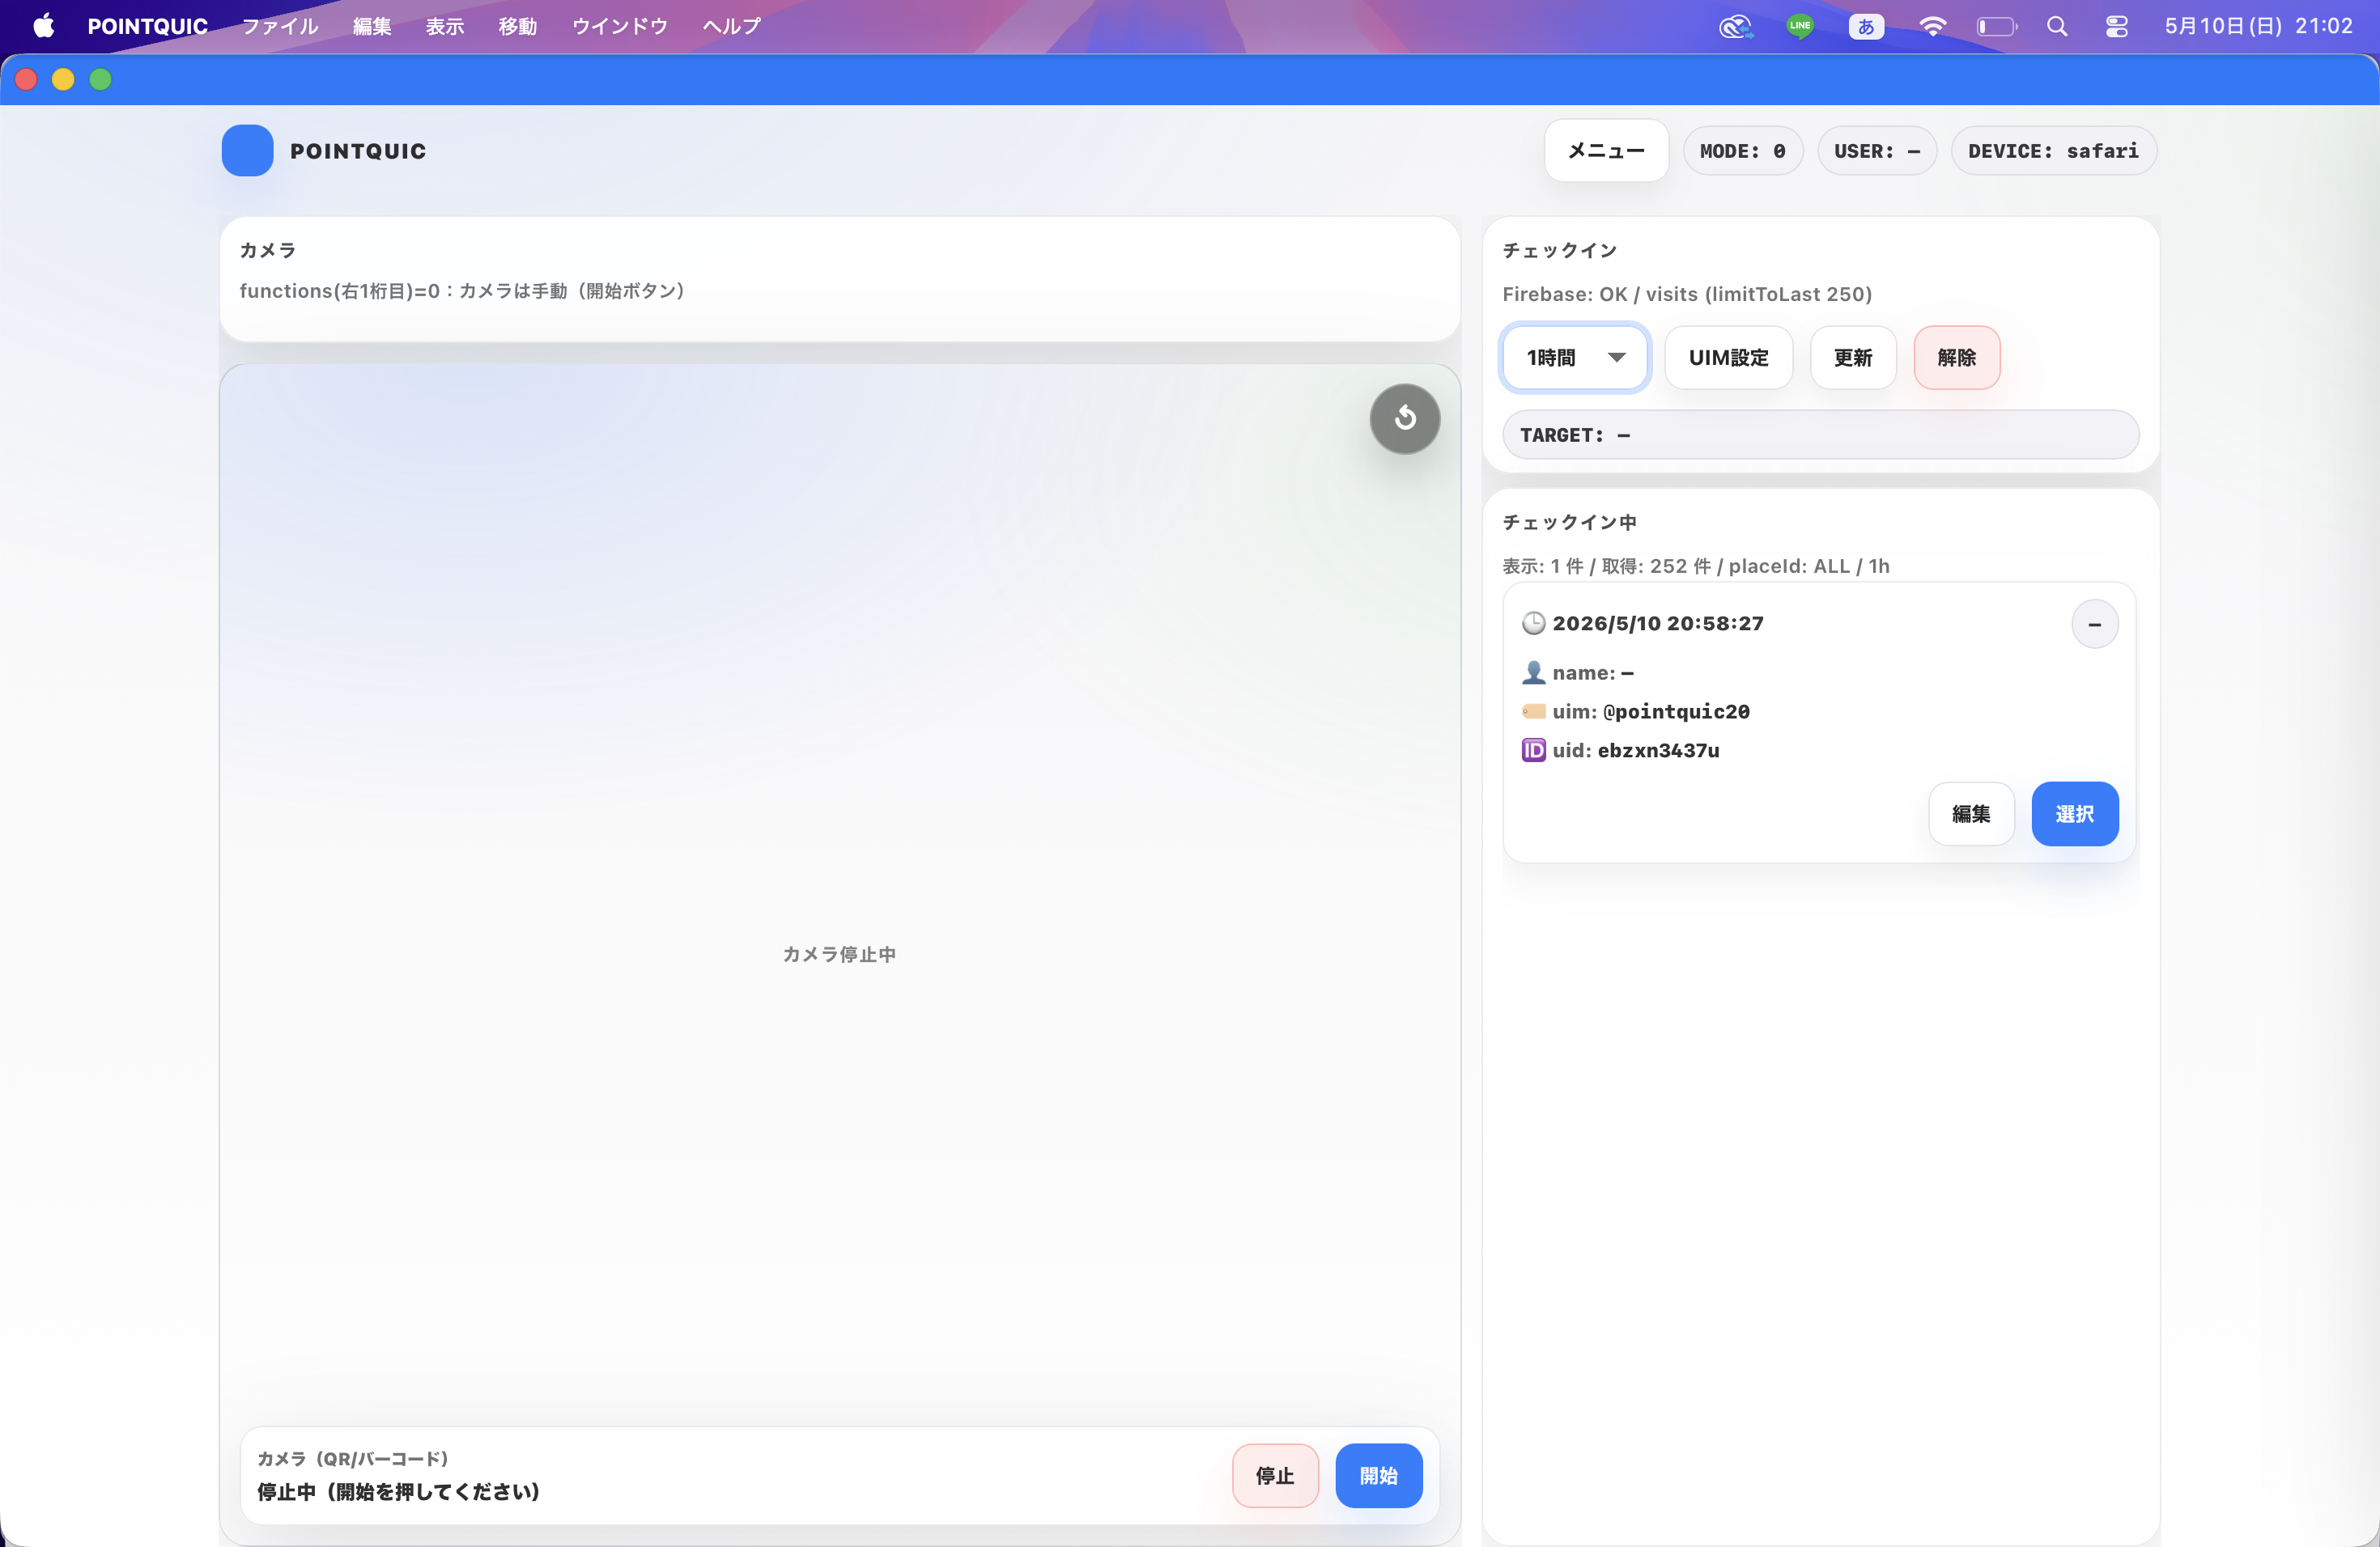Click the clock icon beside 2026/5/10 20:58:27
Viewport: 2380px width, 1547px height.
(1533, 624)
